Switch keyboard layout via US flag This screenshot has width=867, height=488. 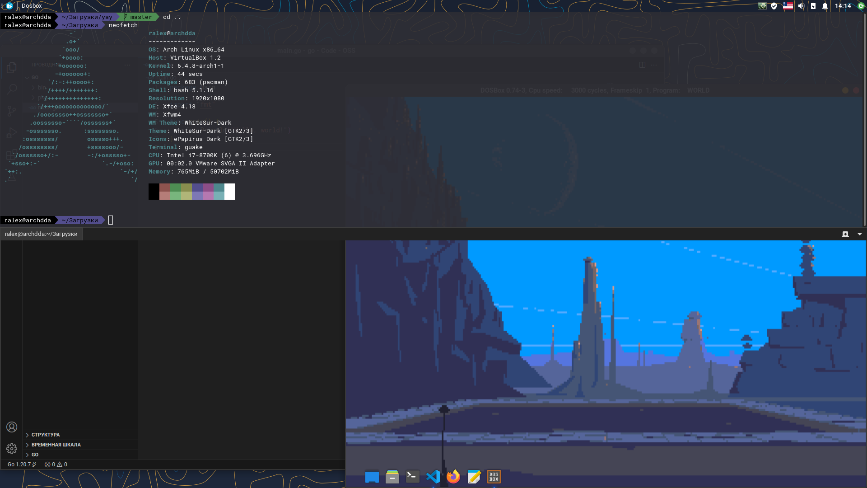click(x=788, y=6)
